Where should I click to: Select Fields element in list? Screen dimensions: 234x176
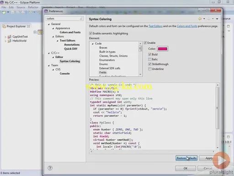(x=103, y=72)
